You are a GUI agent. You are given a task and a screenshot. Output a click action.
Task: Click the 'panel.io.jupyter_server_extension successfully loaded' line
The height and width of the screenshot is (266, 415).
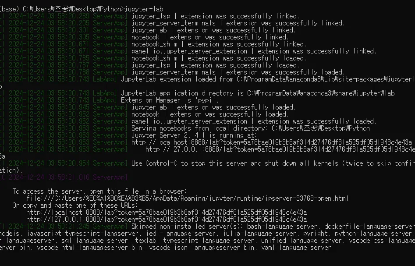click(x=254, y=121)
